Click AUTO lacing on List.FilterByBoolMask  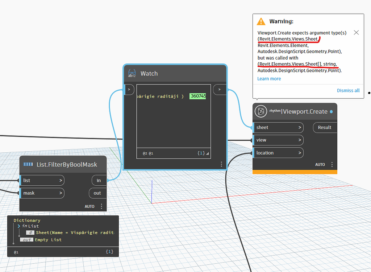click(89, 206)
